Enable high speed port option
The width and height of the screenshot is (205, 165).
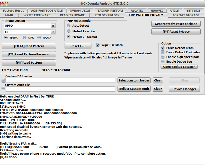[x=163, y=57]
